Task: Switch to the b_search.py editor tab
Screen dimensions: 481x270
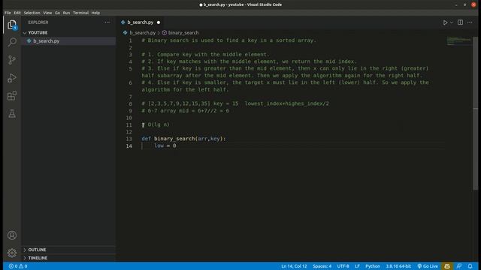Action: 140,22
